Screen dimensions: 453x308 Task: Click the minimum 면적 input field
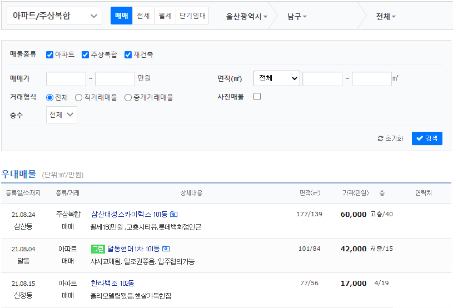[x=322, y=79]
